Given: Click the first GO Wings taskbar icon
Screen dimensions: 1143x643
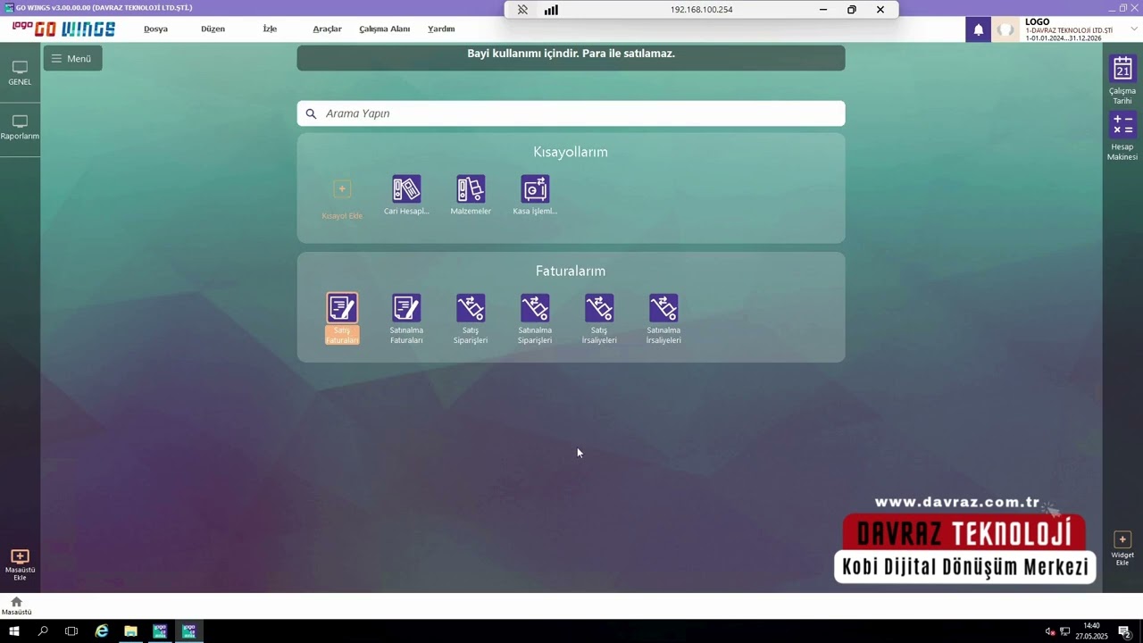Looking at the screenshot, I should (160, 631).
